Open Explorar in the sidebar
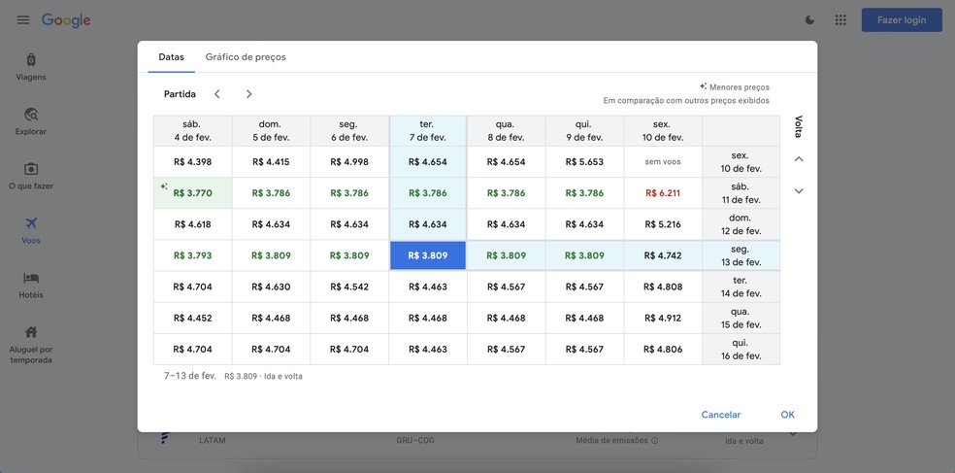This screenshot has width=955, height=473. (x=32, y=120)
